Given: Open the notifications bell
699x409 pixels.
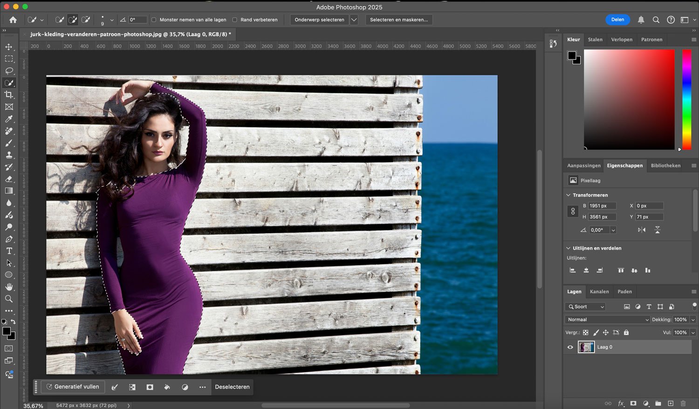Looking at the screenshot, I should (x=641, y=20).
